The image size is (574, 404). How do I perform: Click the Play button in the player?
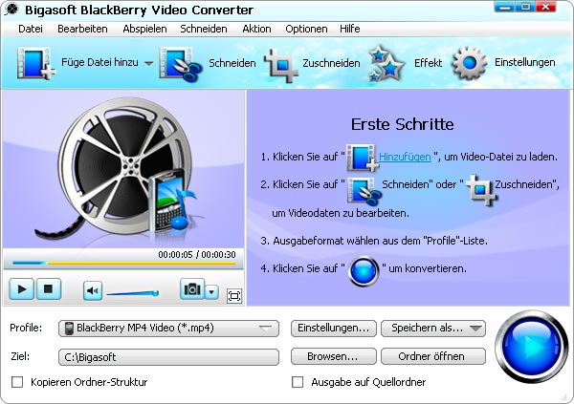coord(22,289)
